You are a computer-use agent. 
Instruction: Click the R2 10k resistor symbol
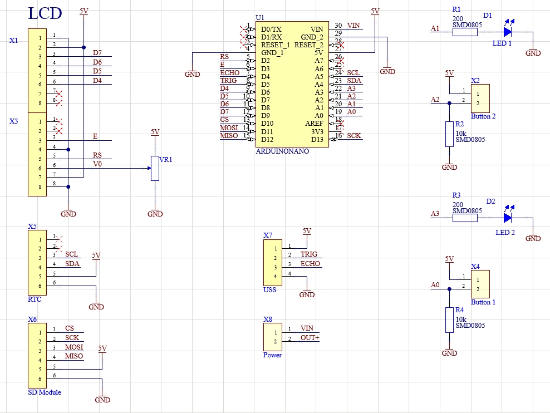click(449, 134)
